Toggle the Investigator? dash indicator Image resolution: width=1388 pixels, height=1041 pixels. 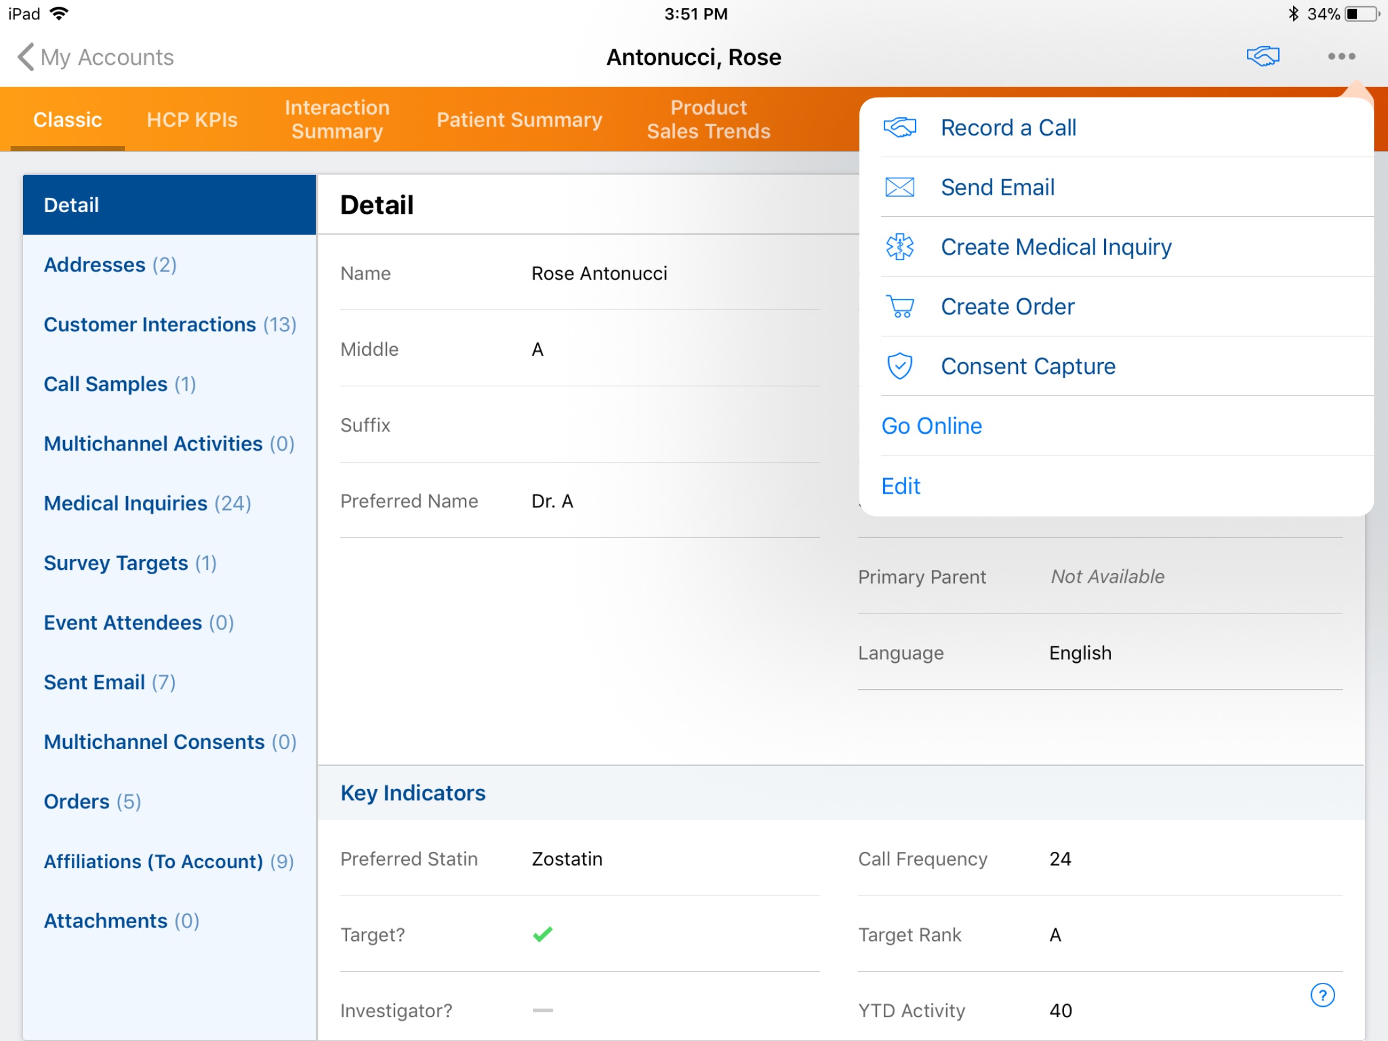542,1010
